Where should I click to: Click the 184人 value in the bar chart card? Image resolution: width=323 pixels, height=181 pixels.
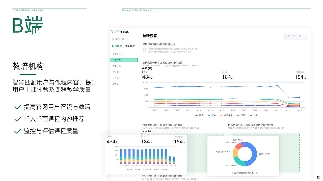147,142
